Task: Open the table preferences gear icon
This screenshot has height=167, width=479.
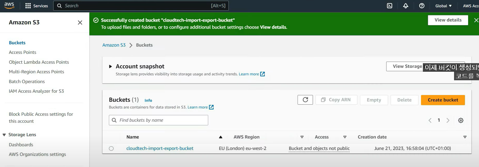Action: (x=461, y=120)
